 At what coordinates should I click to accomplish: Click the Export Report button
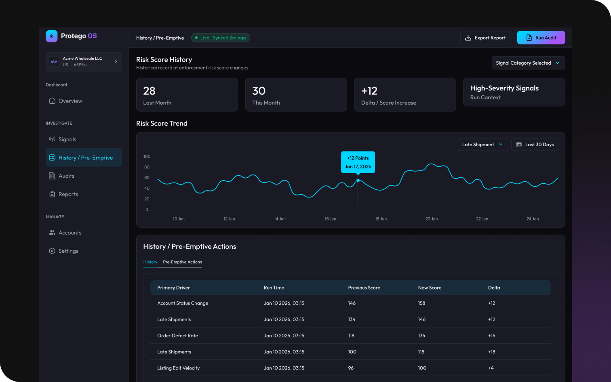pos(485,38)
